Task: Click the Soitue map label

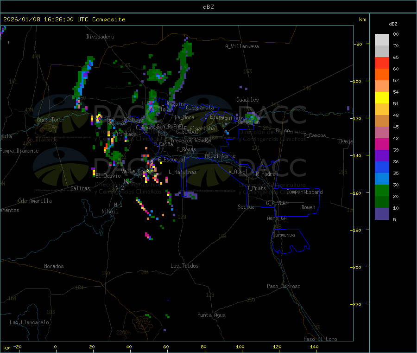Action: click(246, 207)
